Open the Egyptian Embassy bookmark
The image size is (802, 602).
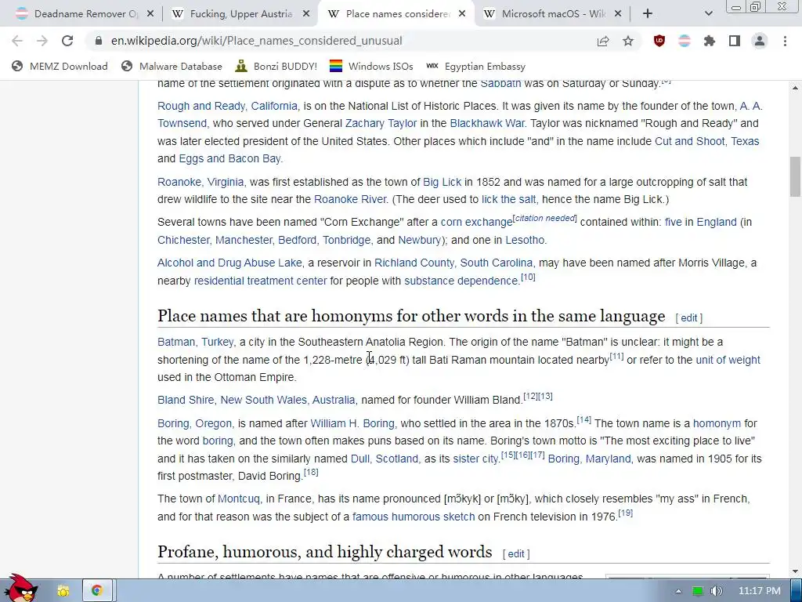click(475, 66)
